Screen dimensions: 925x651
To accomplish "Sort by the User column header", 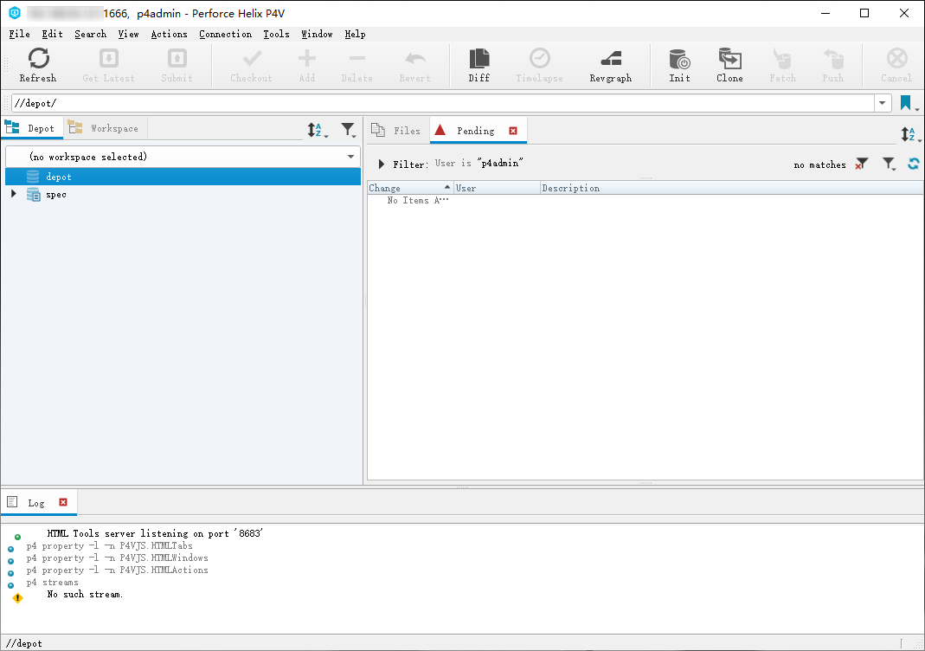I will pyautogui.click(x=497, y=188).
